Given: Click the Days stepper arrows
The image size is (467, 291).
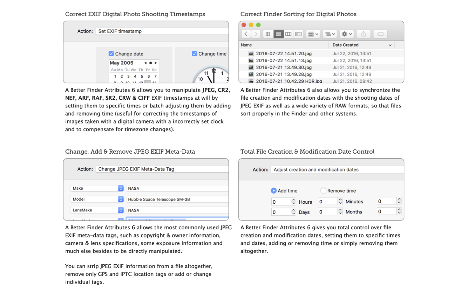Looking at the screenshot, I should coord(294,212).
